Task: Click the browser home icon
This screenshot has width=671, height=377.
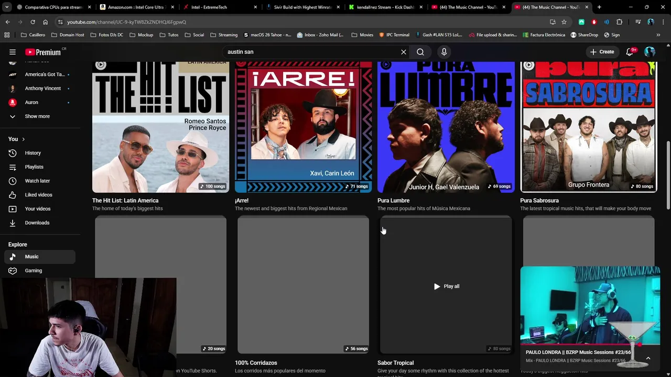Action: point(45,22)
